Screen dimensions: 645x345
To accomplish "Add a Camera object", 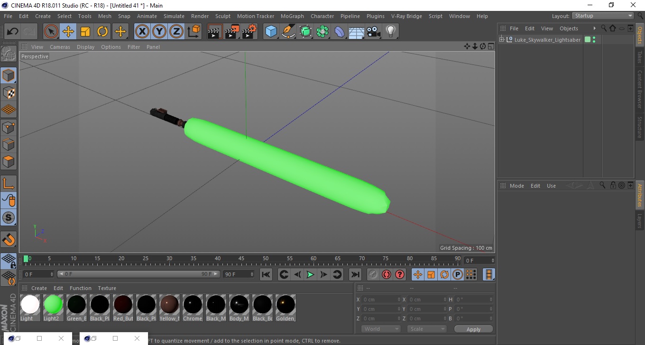I will [x=374, y=32].
